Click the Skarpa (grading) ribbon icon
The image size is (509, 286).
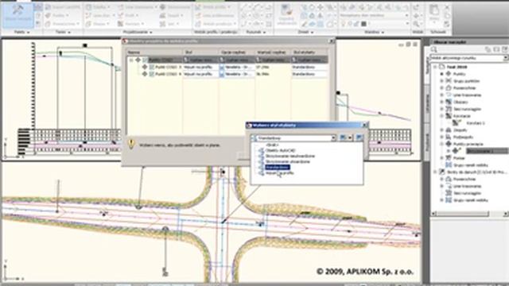click(x=88, y=24)
